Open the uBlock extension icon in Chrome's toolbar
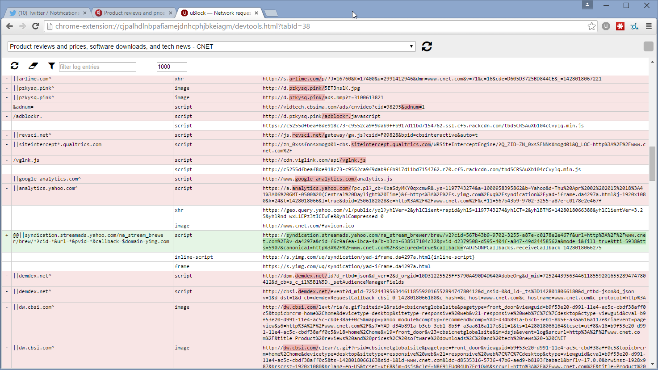The image size is (658, 370). [606, 26]
